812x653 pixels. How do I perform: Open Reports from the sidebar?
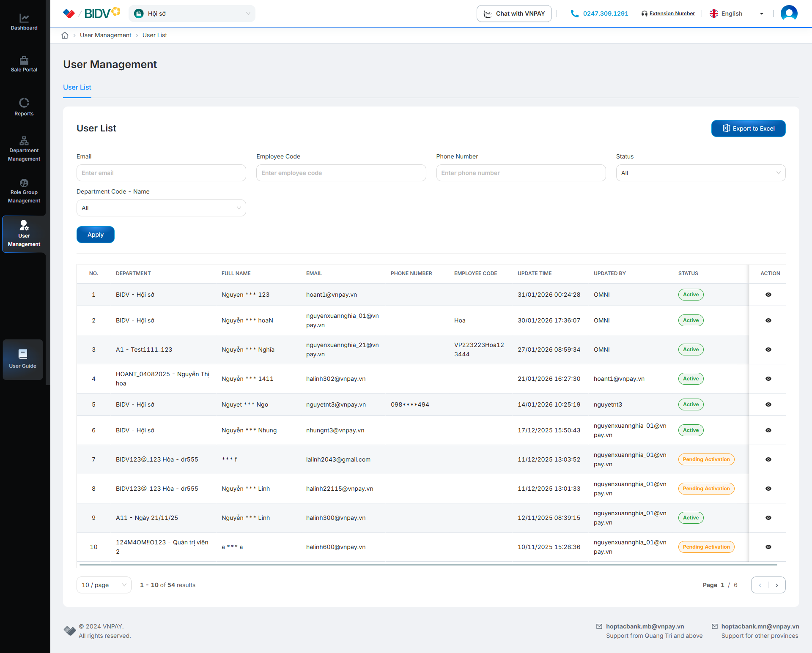(x=24, y=107)
